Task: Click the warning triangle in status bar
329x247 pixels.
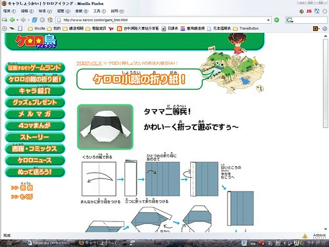Action: click(x=305, y=236)
